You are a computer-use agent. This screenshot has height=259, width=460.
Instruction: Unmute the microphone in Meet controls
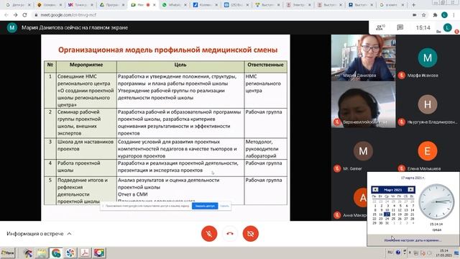pyautogui.click(x=209, y=234)
